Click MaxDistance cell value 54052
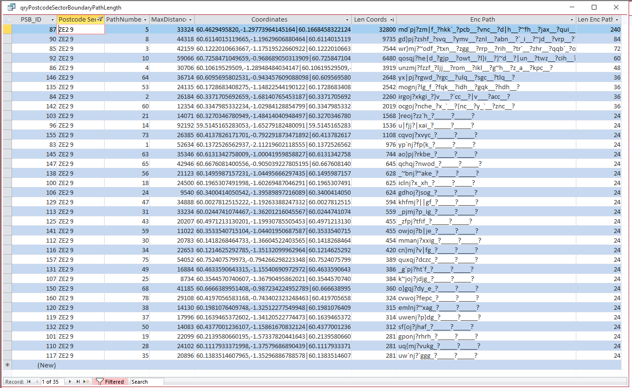The width and height of the screenshot is (632, 388). [x=172, y=259]
